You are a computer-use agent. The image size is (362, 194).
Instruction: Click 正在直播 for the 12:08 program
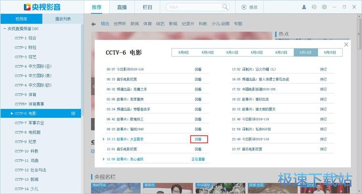[x=198, y=159]
